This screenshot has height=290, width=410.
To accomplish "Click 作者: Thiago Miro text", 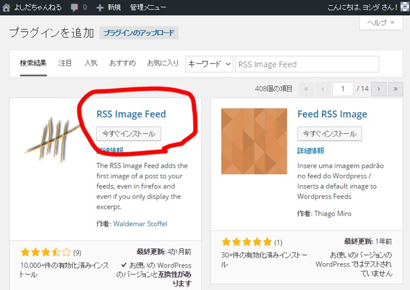I will pos(324,213).
